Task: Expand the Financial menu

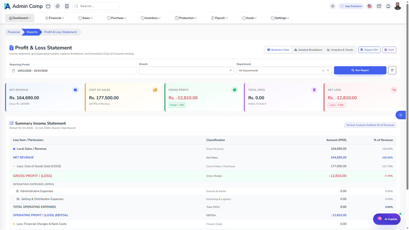Action: click(54, 18)
